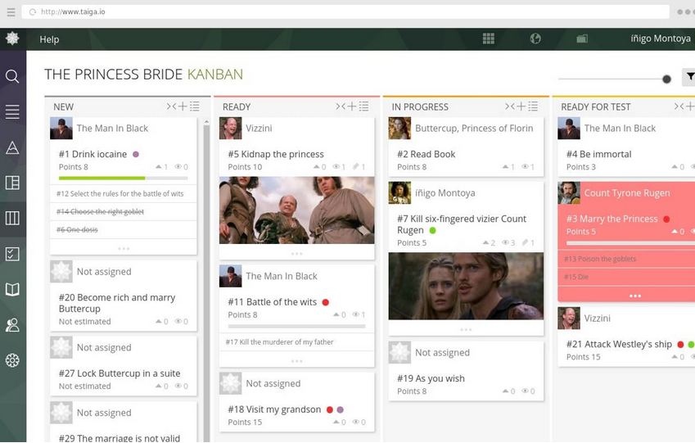Open story #1 Drink iocaine
The height and width of the screenshot is (443, 695).
tap(93, 154)
